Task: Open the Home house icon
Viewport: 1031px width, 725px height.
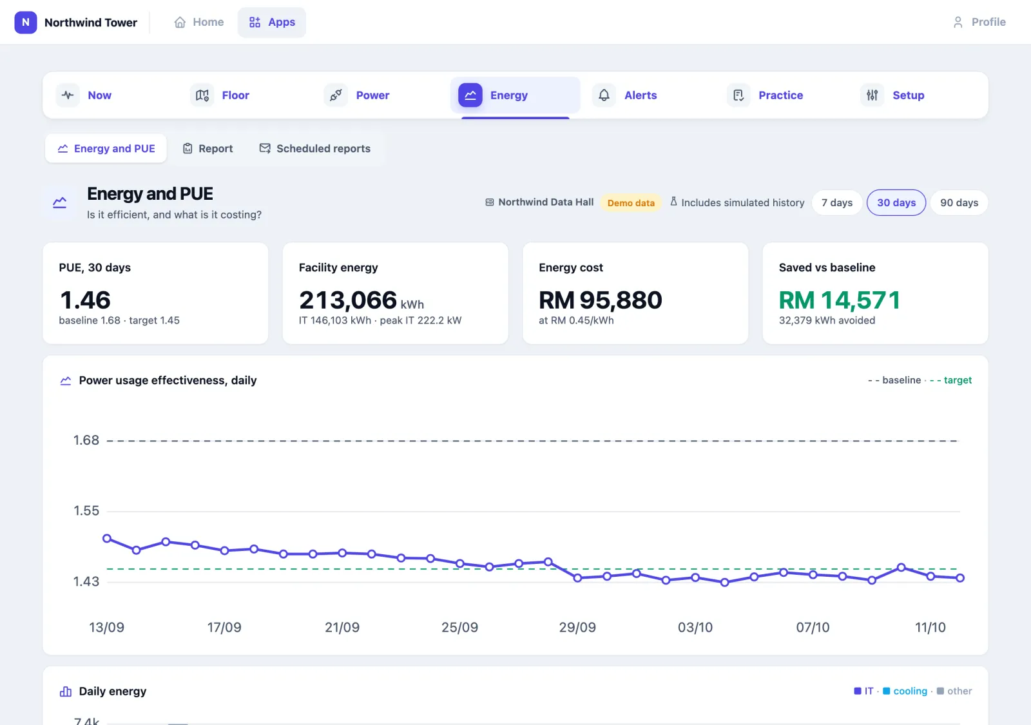Action: (x=180, y=23)
